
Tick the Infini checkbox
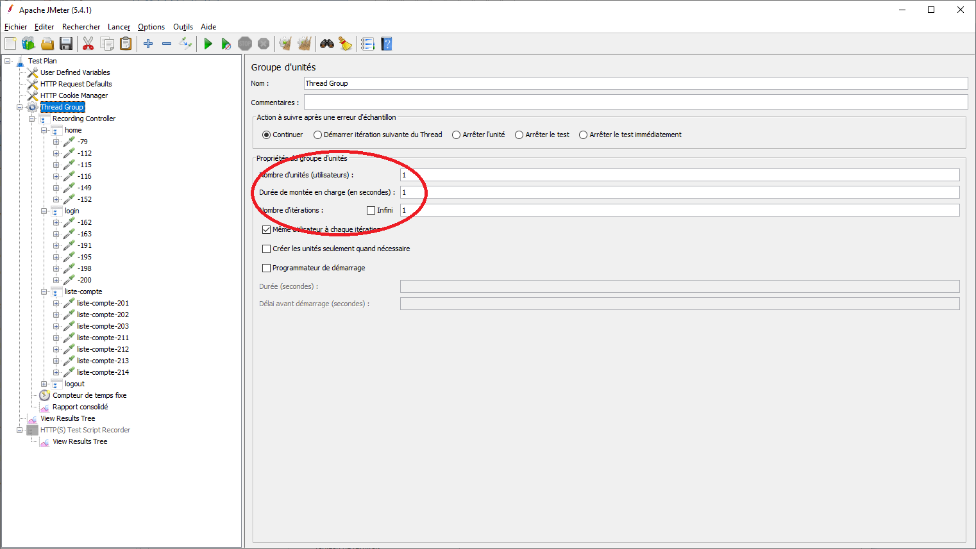[x=371, y=210]
